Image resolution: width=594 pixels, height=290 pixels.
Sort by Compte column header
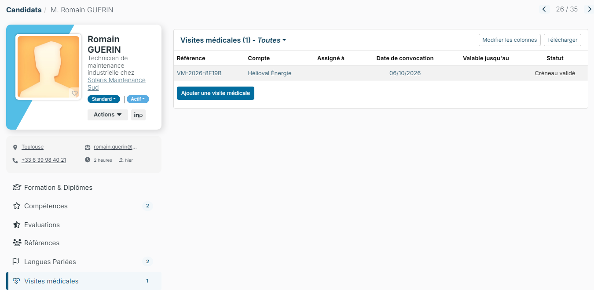tap(259, 58)
